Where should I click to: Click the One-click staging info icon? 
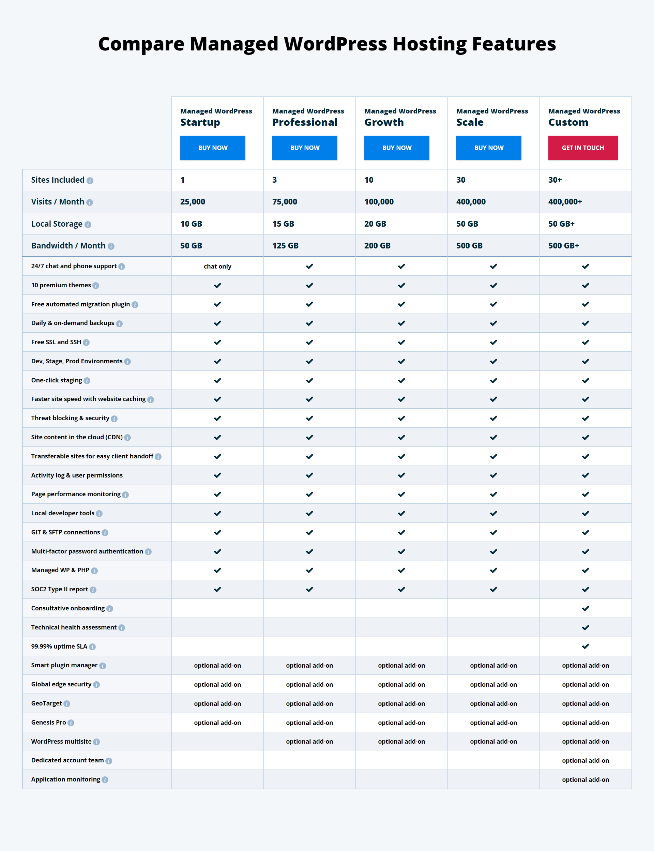click(x=87, y=381)
